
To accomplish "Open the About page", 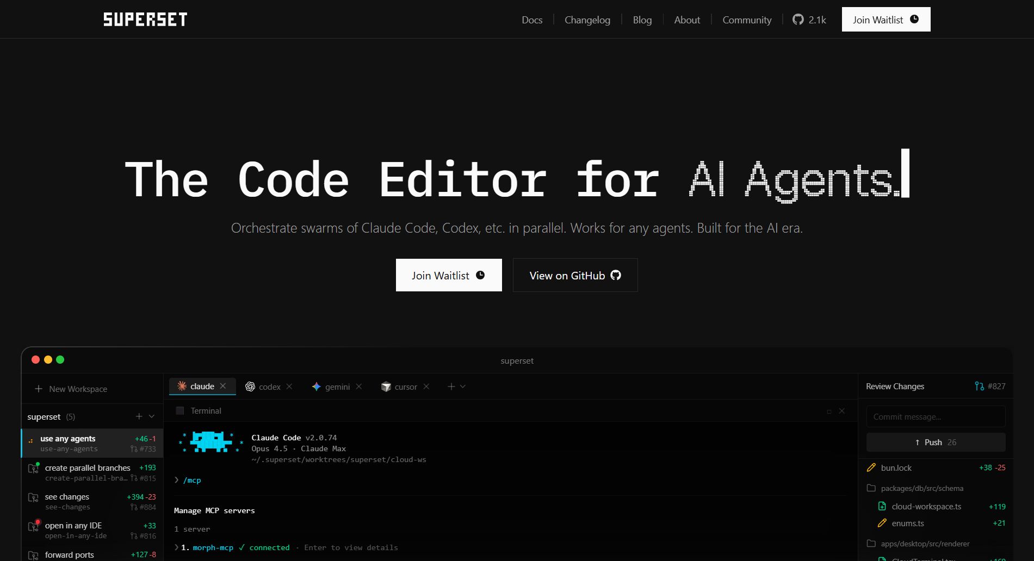I will (x=687, y=20).
